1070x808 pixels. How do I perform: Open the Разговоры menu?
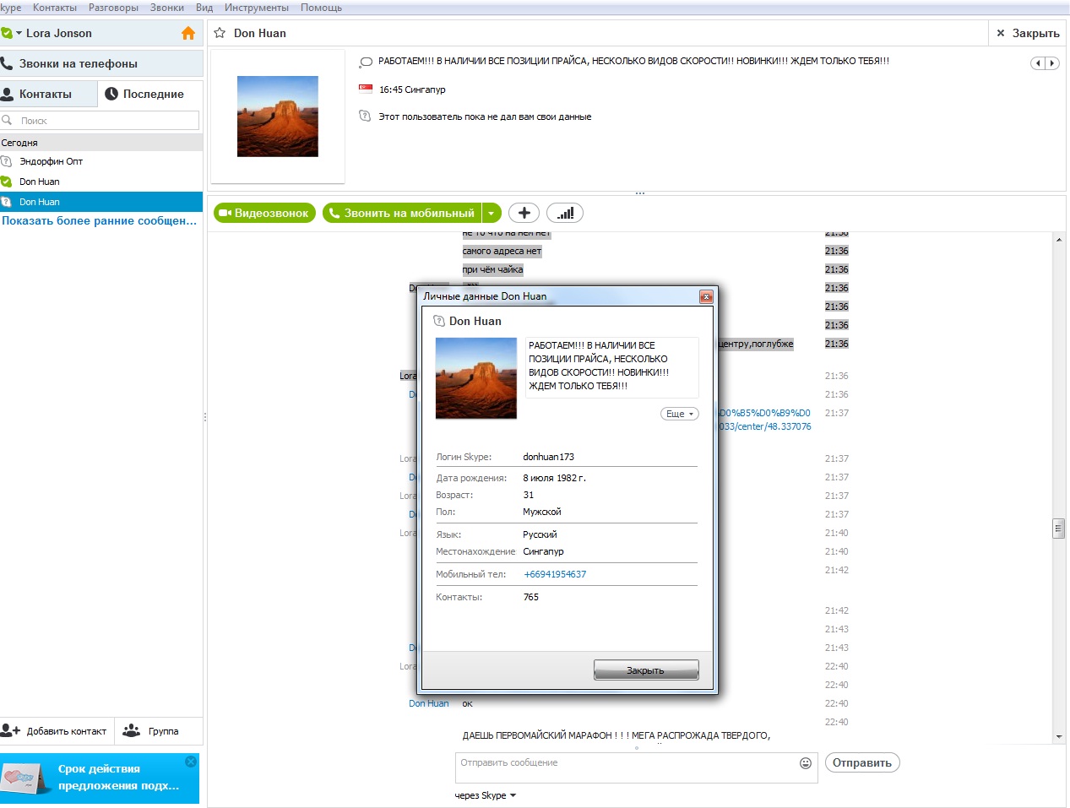pyautogui.click(x=113, y=8)
